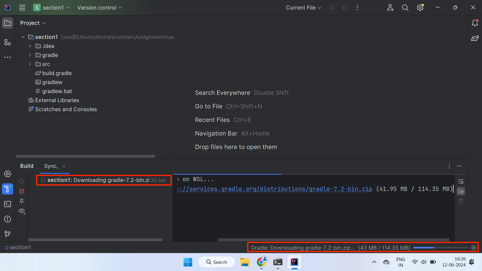The height and width of the screenshot is (271, 482).
Task: Expand the .idea folder
Action: 30,46
